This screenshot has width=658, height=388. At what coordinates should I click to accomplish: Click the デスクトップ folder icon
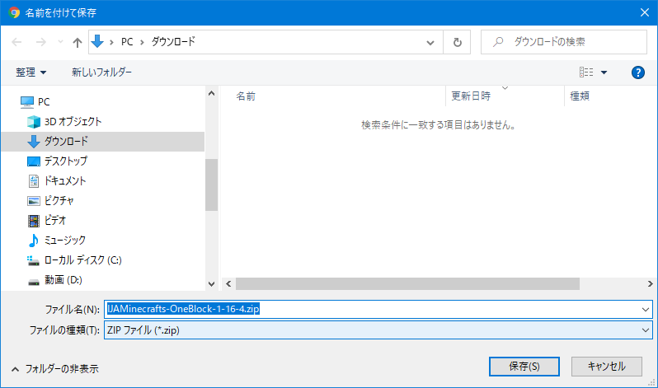(34, 161)
